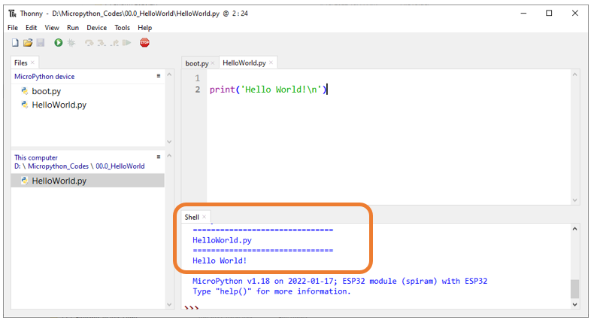This screenshot has width=594, height=323.
Task: Minimize the Thonny window
Action: click(x=523, y=14)
